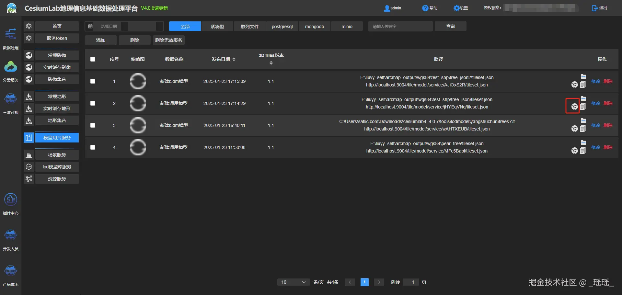The image size is (622, 295).
Task: Go to previous page using left arrow
Action: click(x=350, y=282)
